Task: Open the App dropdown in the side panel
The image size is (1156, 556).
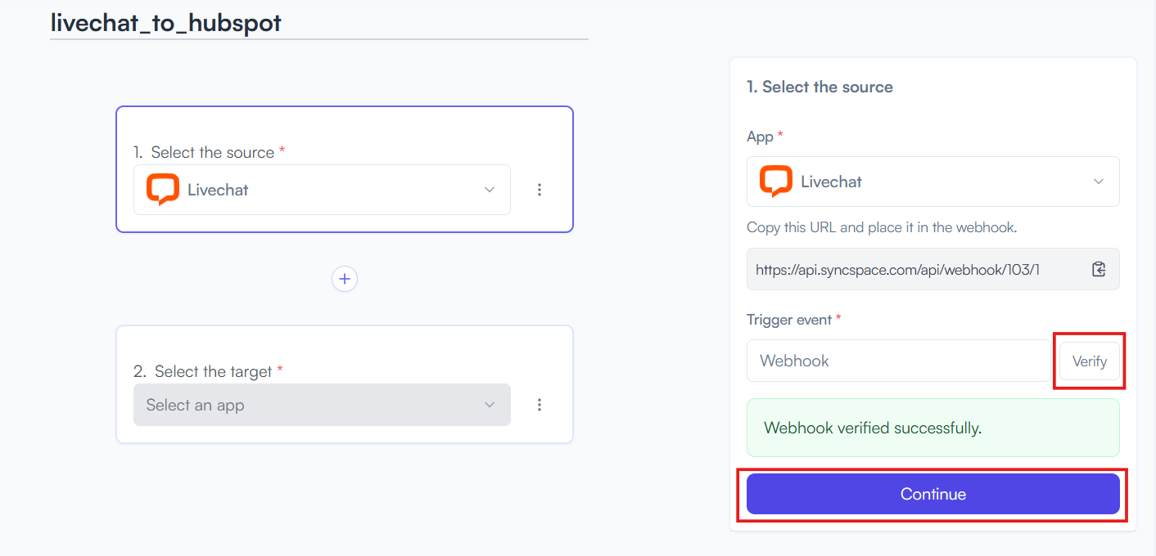Action: (x=933, y=182)
